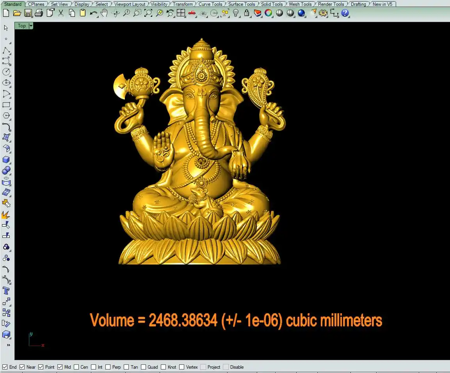The height and width of the screenshot is (373, 450).
Task: Click the Save file icon
Action: [28, 13]
